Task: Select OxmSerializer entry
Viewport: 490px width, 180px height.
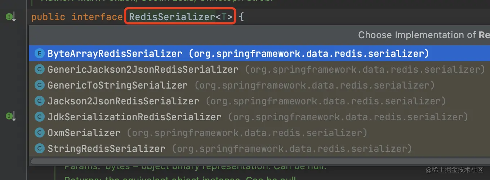Action: pyautogui.click(x=259, y=133)
